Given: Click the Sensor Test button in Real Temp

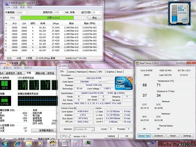Looking at the screenshot, I should pos(144,136).
